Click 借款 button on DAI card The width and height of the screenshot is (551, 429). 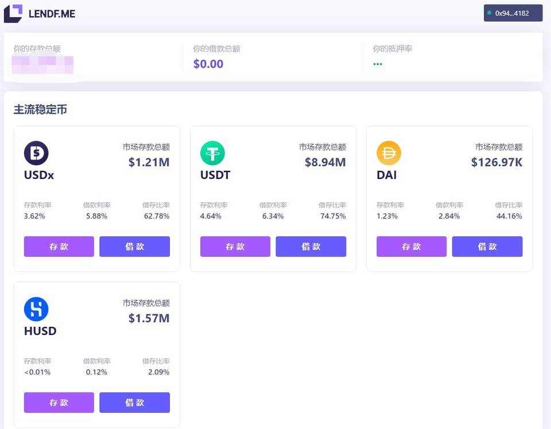[x=487, y=247]
